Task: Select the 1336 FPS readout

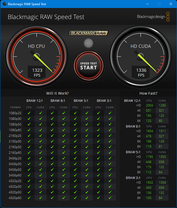Action: pos(141,73)
